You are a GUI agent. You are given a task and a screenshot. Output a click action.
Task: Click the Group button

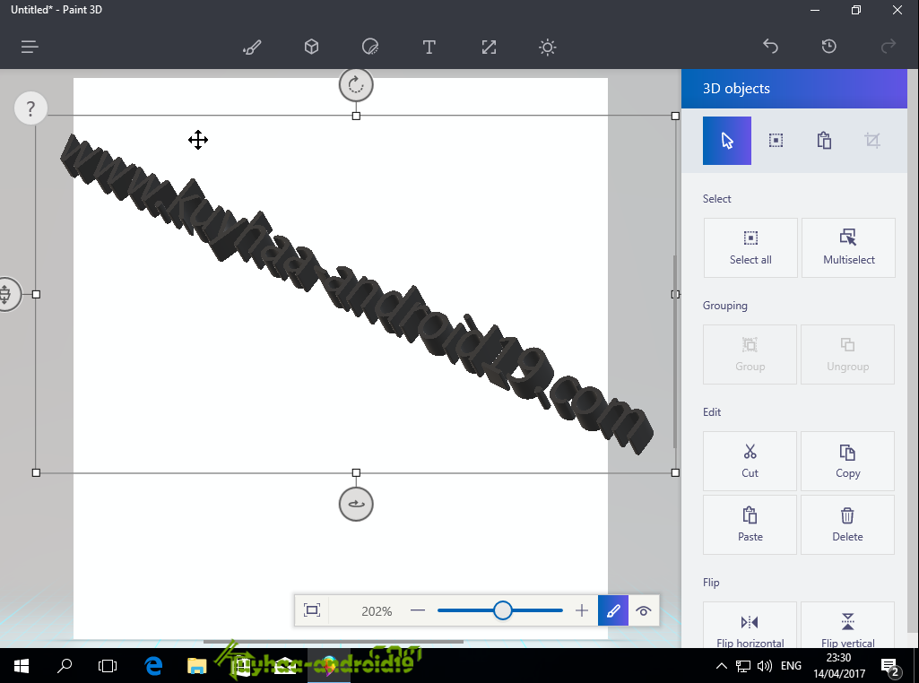[x=750, y=354]
